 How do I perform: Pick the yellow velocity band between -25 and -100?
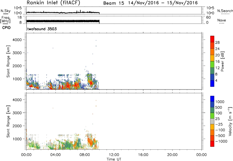[212, 127]
